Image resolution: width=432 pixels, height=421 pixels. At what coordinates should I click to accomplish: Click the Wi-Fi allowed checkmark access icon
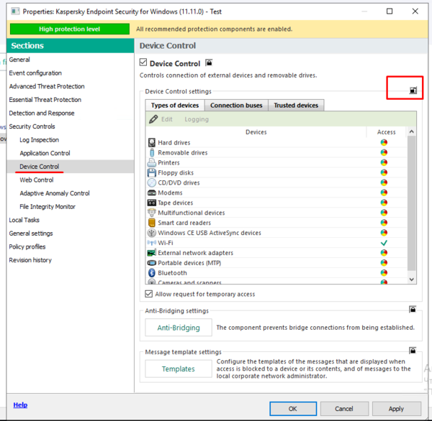pos(384,243)
